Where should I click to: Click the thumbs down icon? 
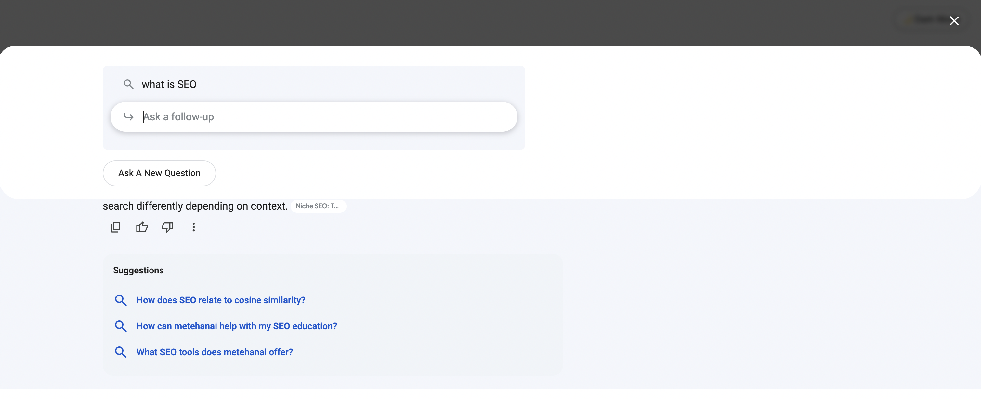pyautogui.click(x=167, y=227)
